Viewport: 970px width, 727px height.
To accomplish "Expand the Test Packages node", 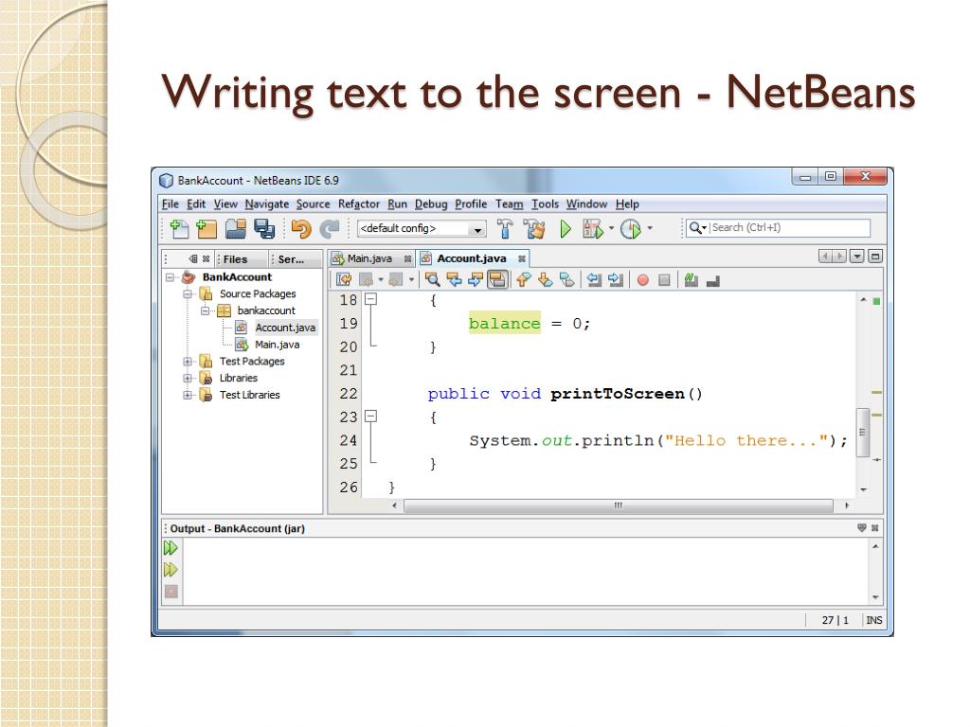I will tap(188, 361).
